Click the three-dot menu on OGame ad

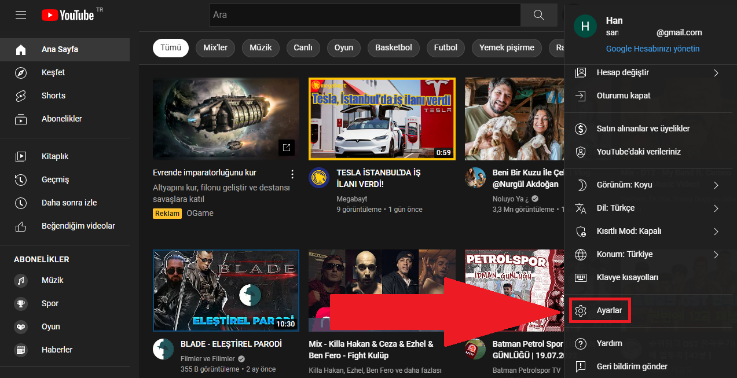[x=292, y=174]
